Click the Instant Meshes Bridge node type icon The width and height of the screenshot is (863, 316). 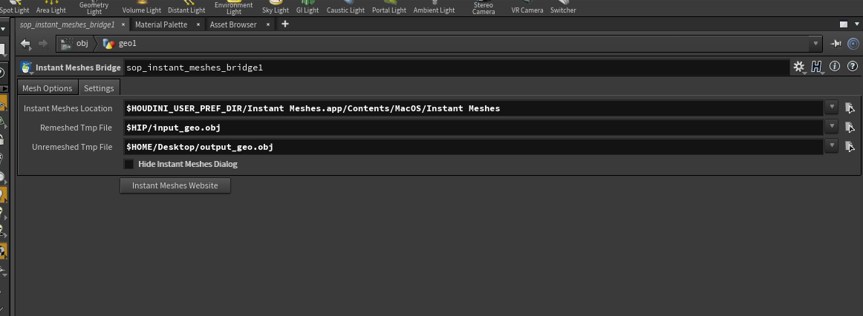coord(26,68)
